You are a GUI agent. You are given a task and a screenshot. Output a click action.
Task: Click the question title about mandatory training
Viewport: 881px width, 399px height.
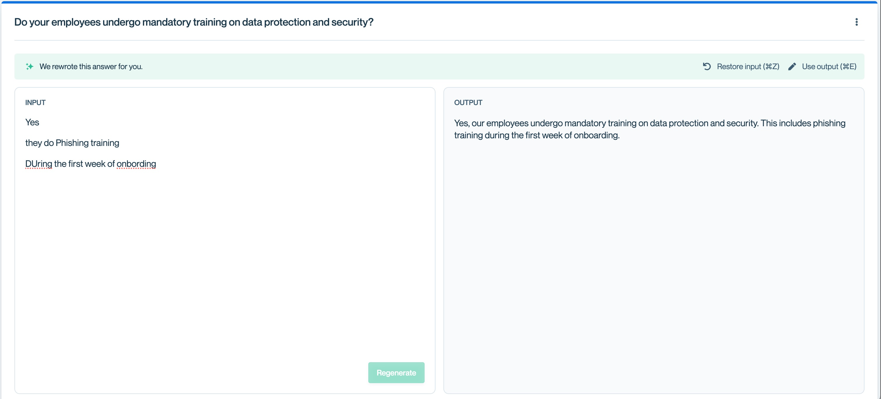pyautogui.click(x=194, y=22)
